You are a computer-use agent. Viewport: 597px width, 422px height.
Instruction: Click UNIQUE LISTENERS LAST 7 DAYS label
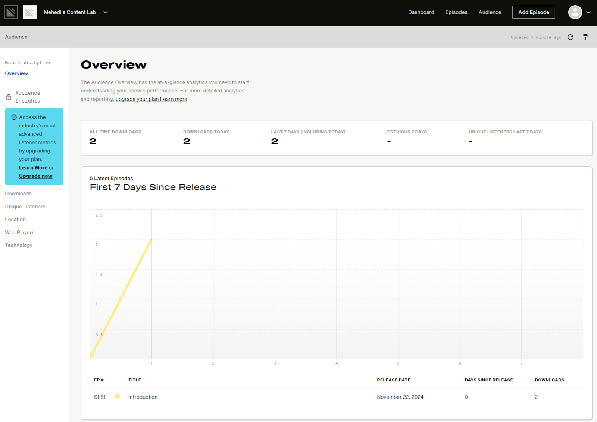click(505, 132)
